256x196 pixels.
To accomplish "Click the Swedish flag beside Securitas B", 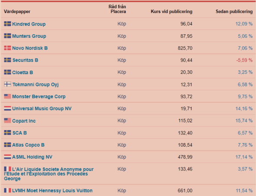I will pos(7,60).
